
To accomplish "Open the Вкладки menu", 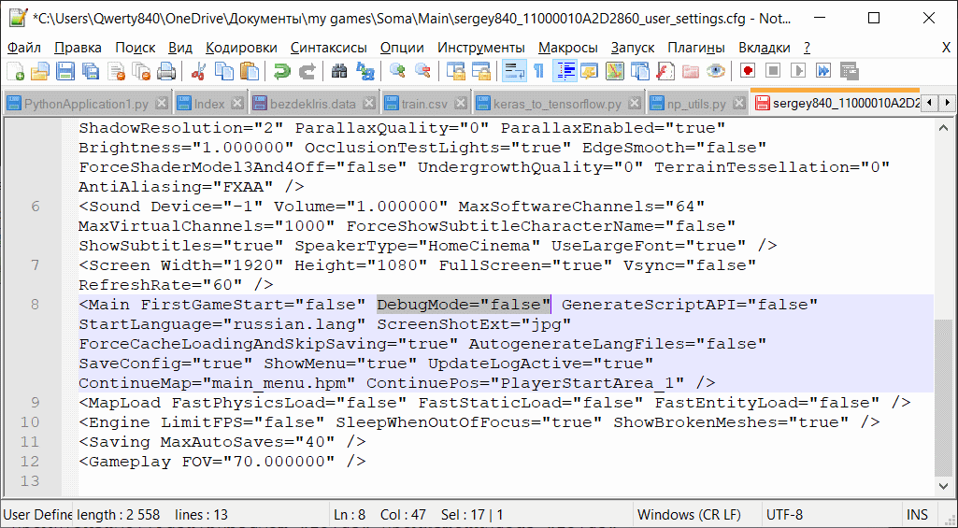I will pos(764,48).
